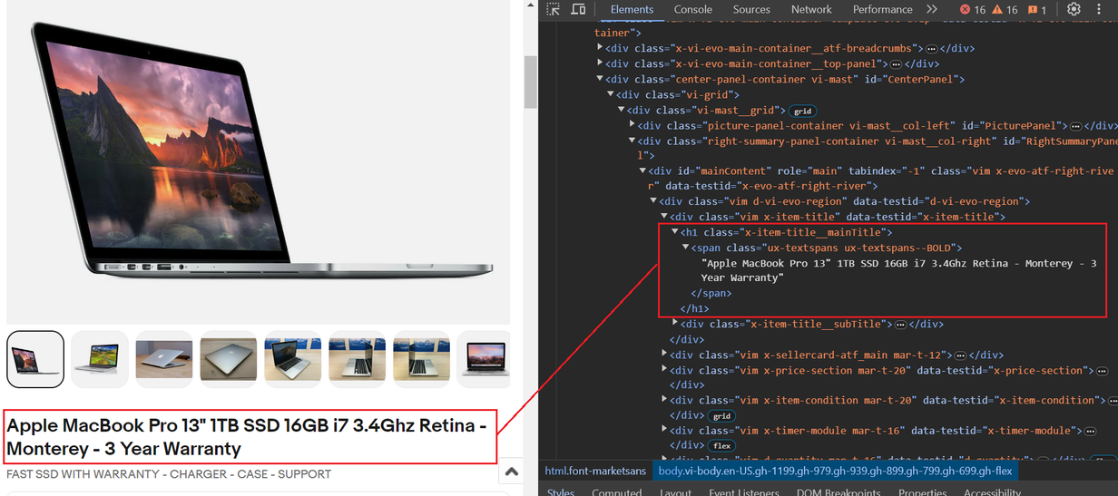1118x496 pixels.
Task: Select html.font-marketsans in the breadcrumb bar
Action: [595, 471]
